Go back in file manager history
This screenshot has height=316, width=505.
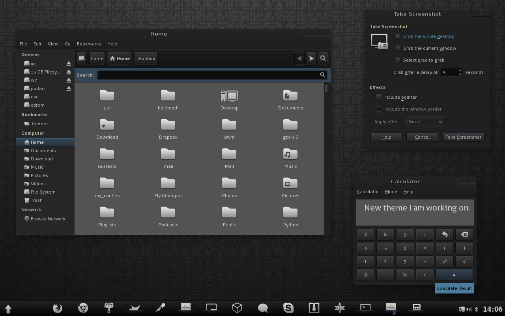(299, 58)
